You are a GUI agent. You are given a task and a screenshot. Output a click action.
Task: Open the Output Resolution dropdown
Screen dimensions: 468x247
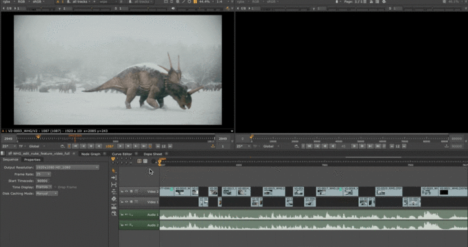click(x=68, y=167)
